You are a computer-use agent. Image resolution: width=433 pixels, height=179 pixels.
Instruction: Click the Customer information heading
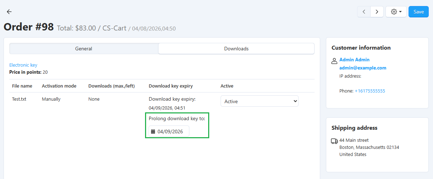pyautogui.click(x=361, y=47)
